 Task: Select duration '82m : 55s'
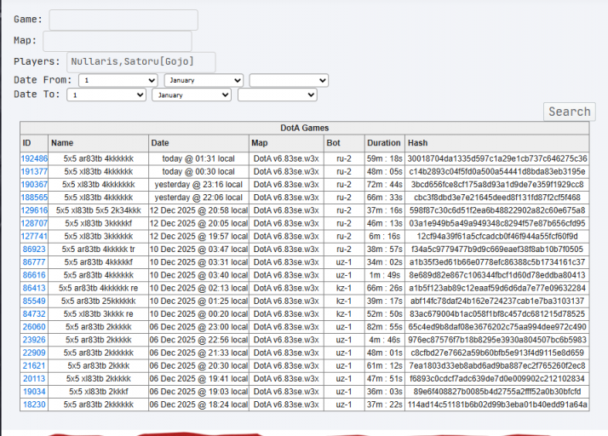tap(385, 327)
